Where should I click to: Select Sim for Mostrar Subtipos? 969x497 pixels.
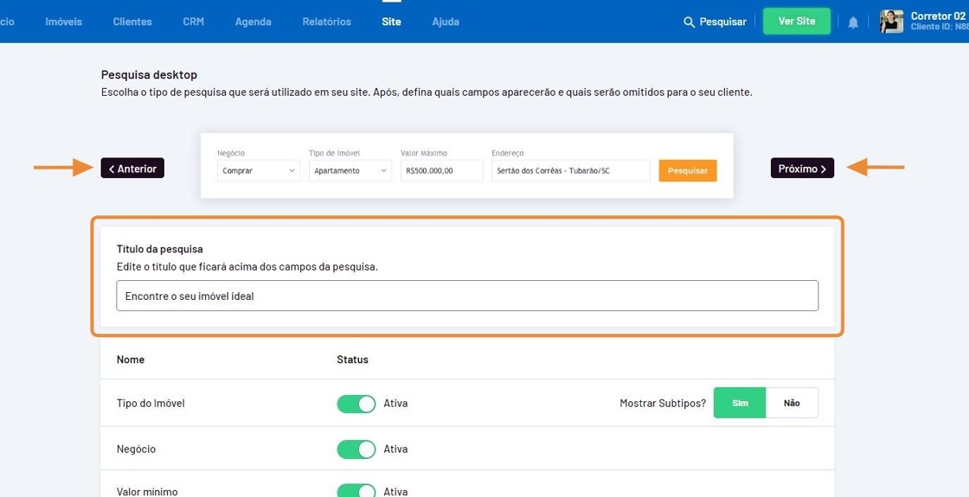click(x=740, y=404)
